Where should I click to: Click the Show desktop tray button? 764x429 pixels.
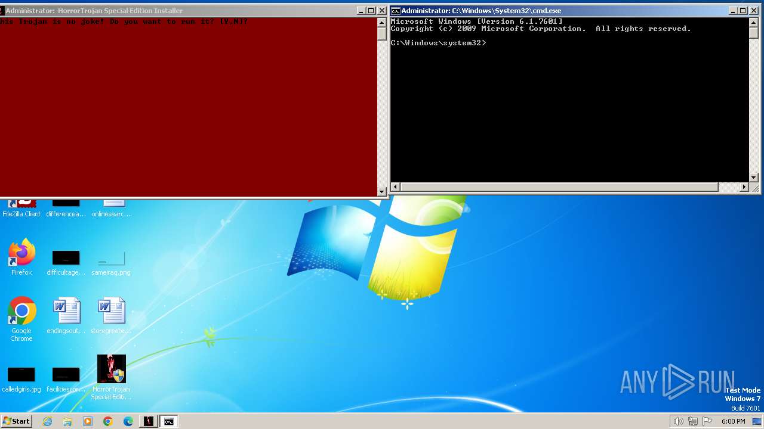[x=757, y=421]
